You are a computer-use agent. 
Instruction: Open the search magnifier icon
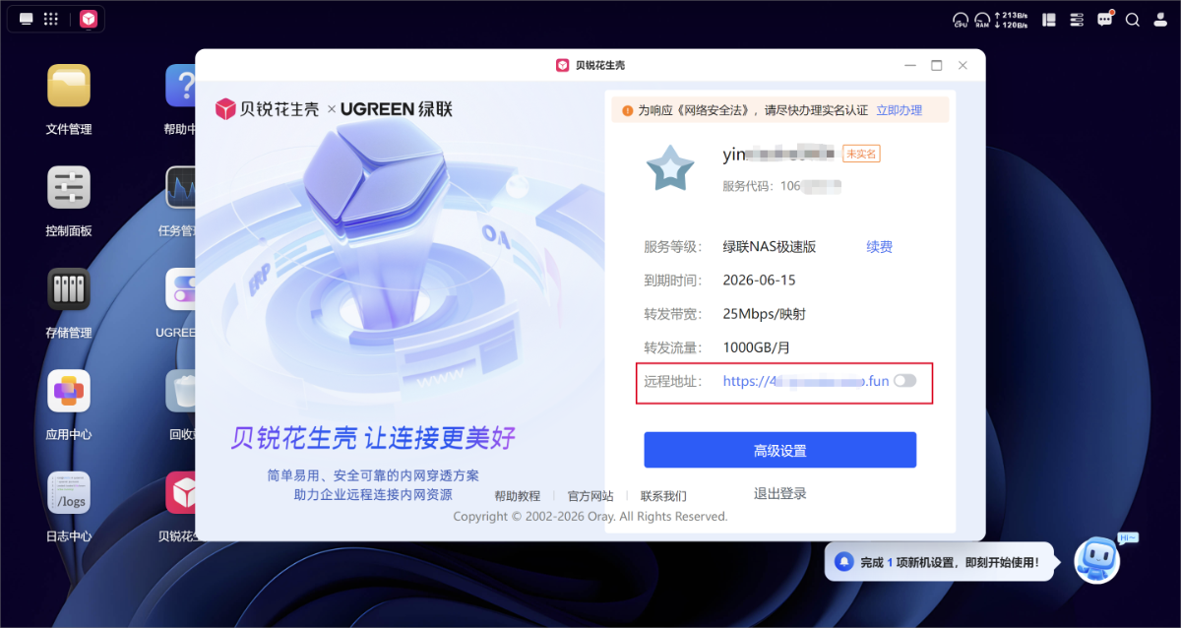(x=1133, y=20)
